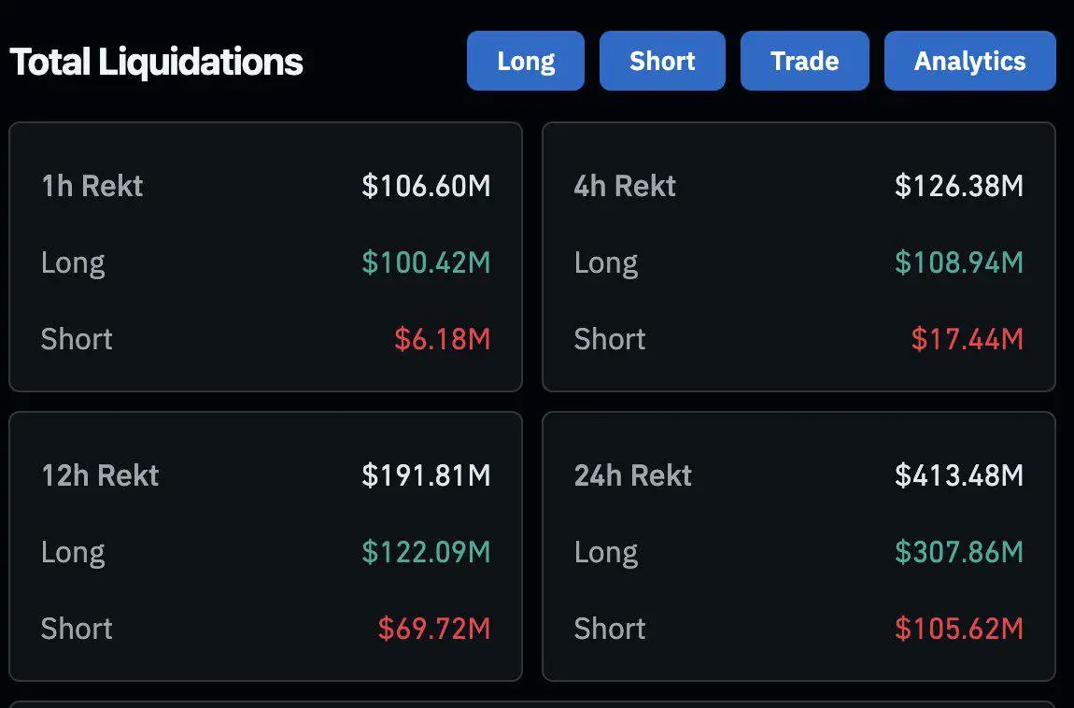This screenshot has height=708, width=1074.
Task: Click the 4h Rekt total $126.38M
Action: click(958, 186)
